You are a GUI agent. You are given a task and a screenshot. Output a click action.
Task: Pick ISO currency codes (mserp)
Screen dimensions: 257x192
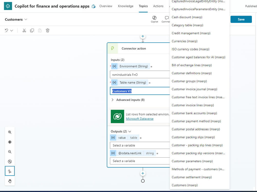point(200,49)
